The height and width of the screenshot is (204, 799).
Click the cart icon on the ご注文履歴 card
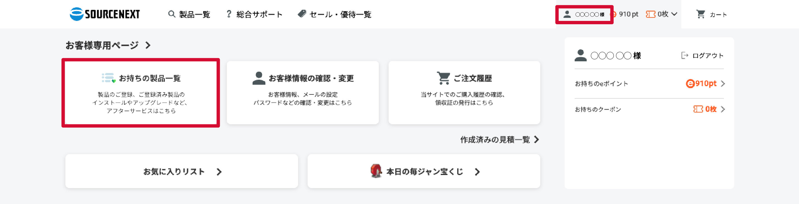coord(442,77)
